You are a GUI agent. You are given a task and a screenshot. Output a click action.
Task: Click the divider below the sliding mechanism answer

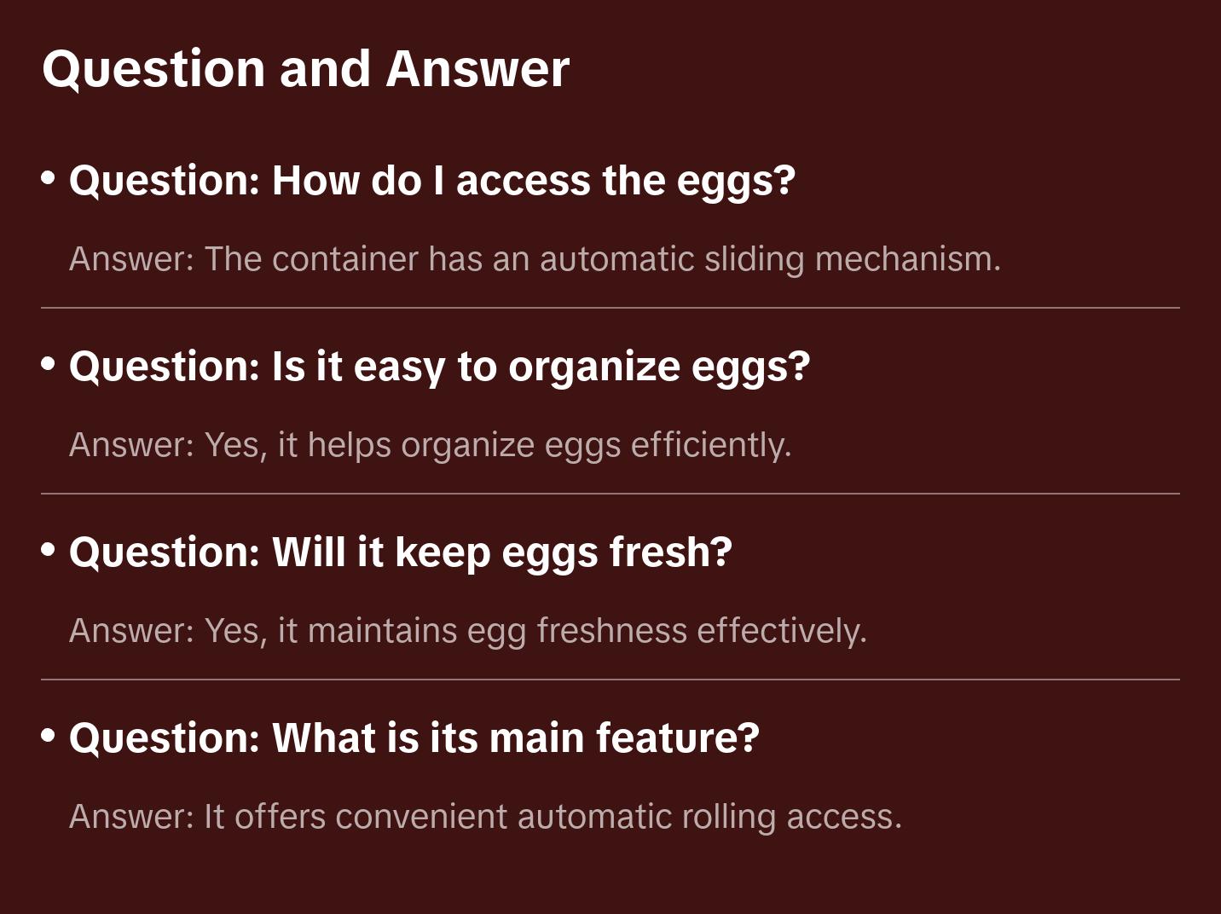pyautogui.click(x=610, y=308)
